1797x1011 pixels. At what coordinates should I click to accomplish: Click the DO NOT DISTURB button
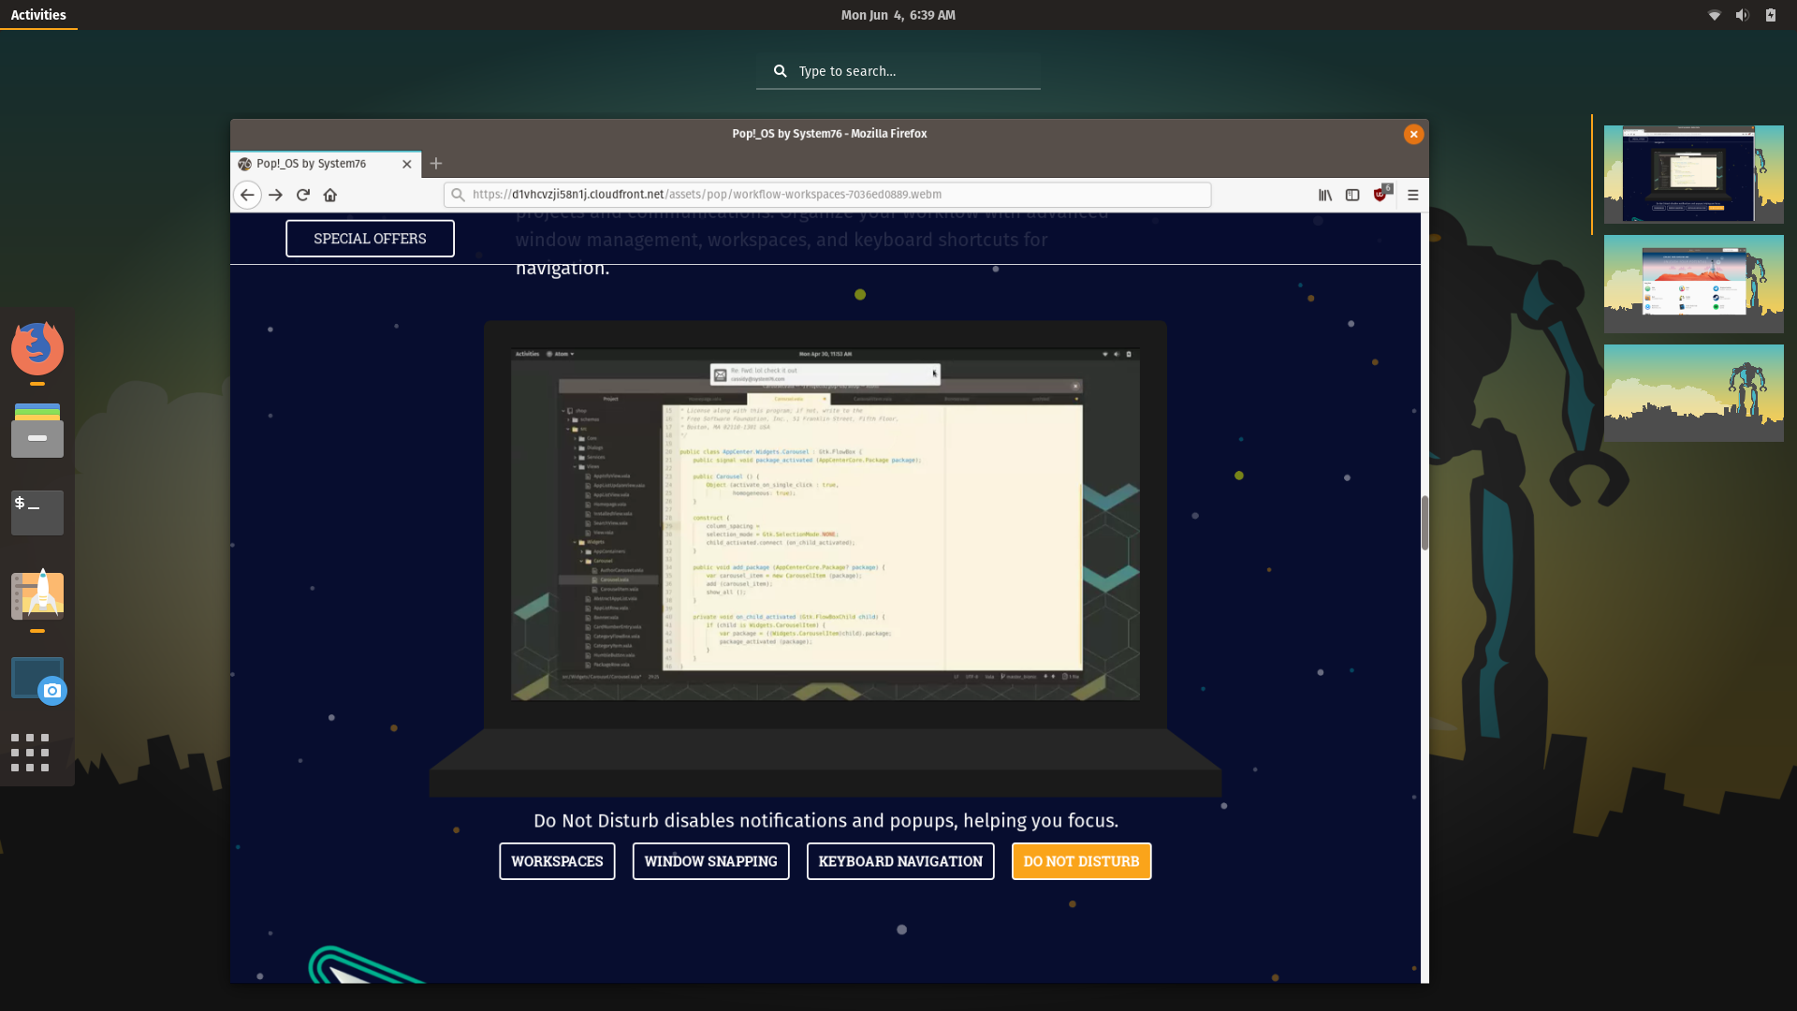click(1081, 860)
